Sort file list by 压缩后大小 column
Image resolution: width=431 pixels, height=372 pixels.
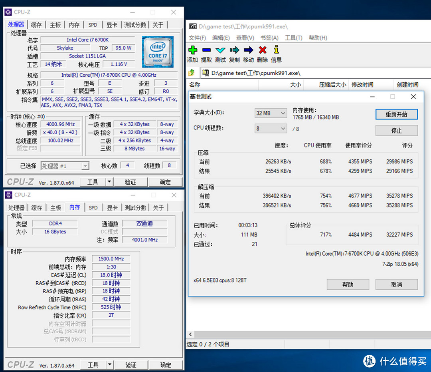click(326, 84)
